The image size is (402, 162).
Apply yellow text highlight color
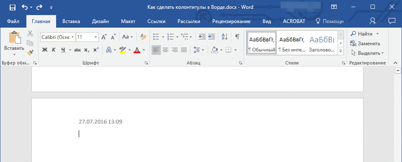(x=123, y=50)
